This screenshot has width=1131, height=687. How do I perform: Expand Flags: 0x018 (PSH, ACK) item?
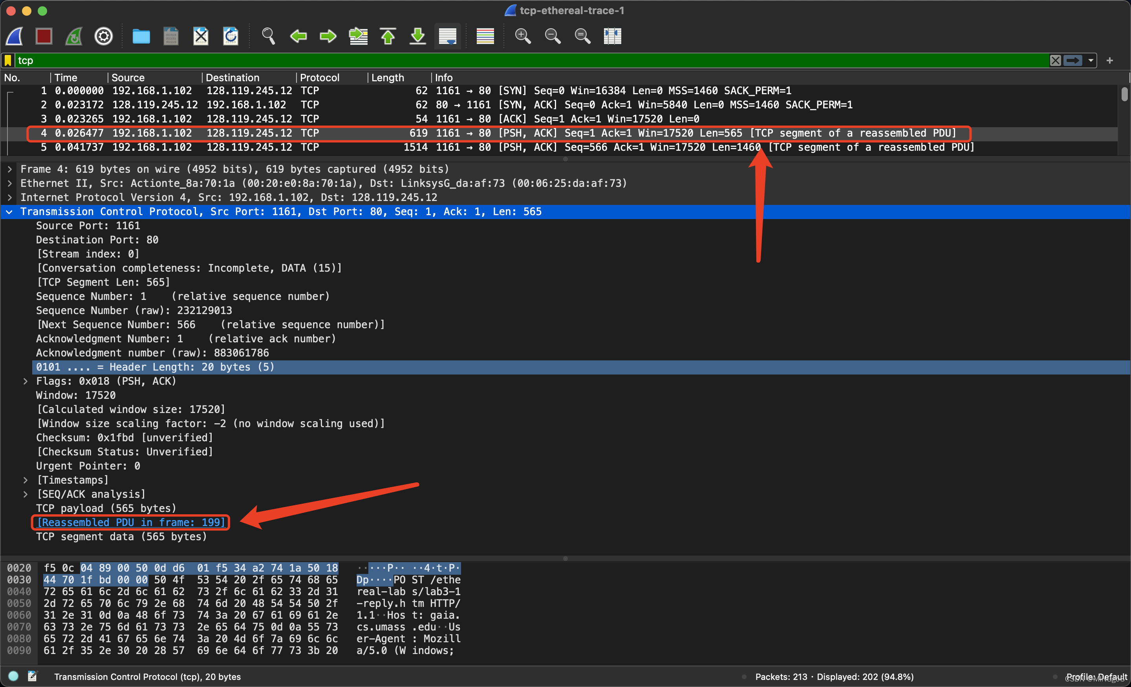point(26,381)
